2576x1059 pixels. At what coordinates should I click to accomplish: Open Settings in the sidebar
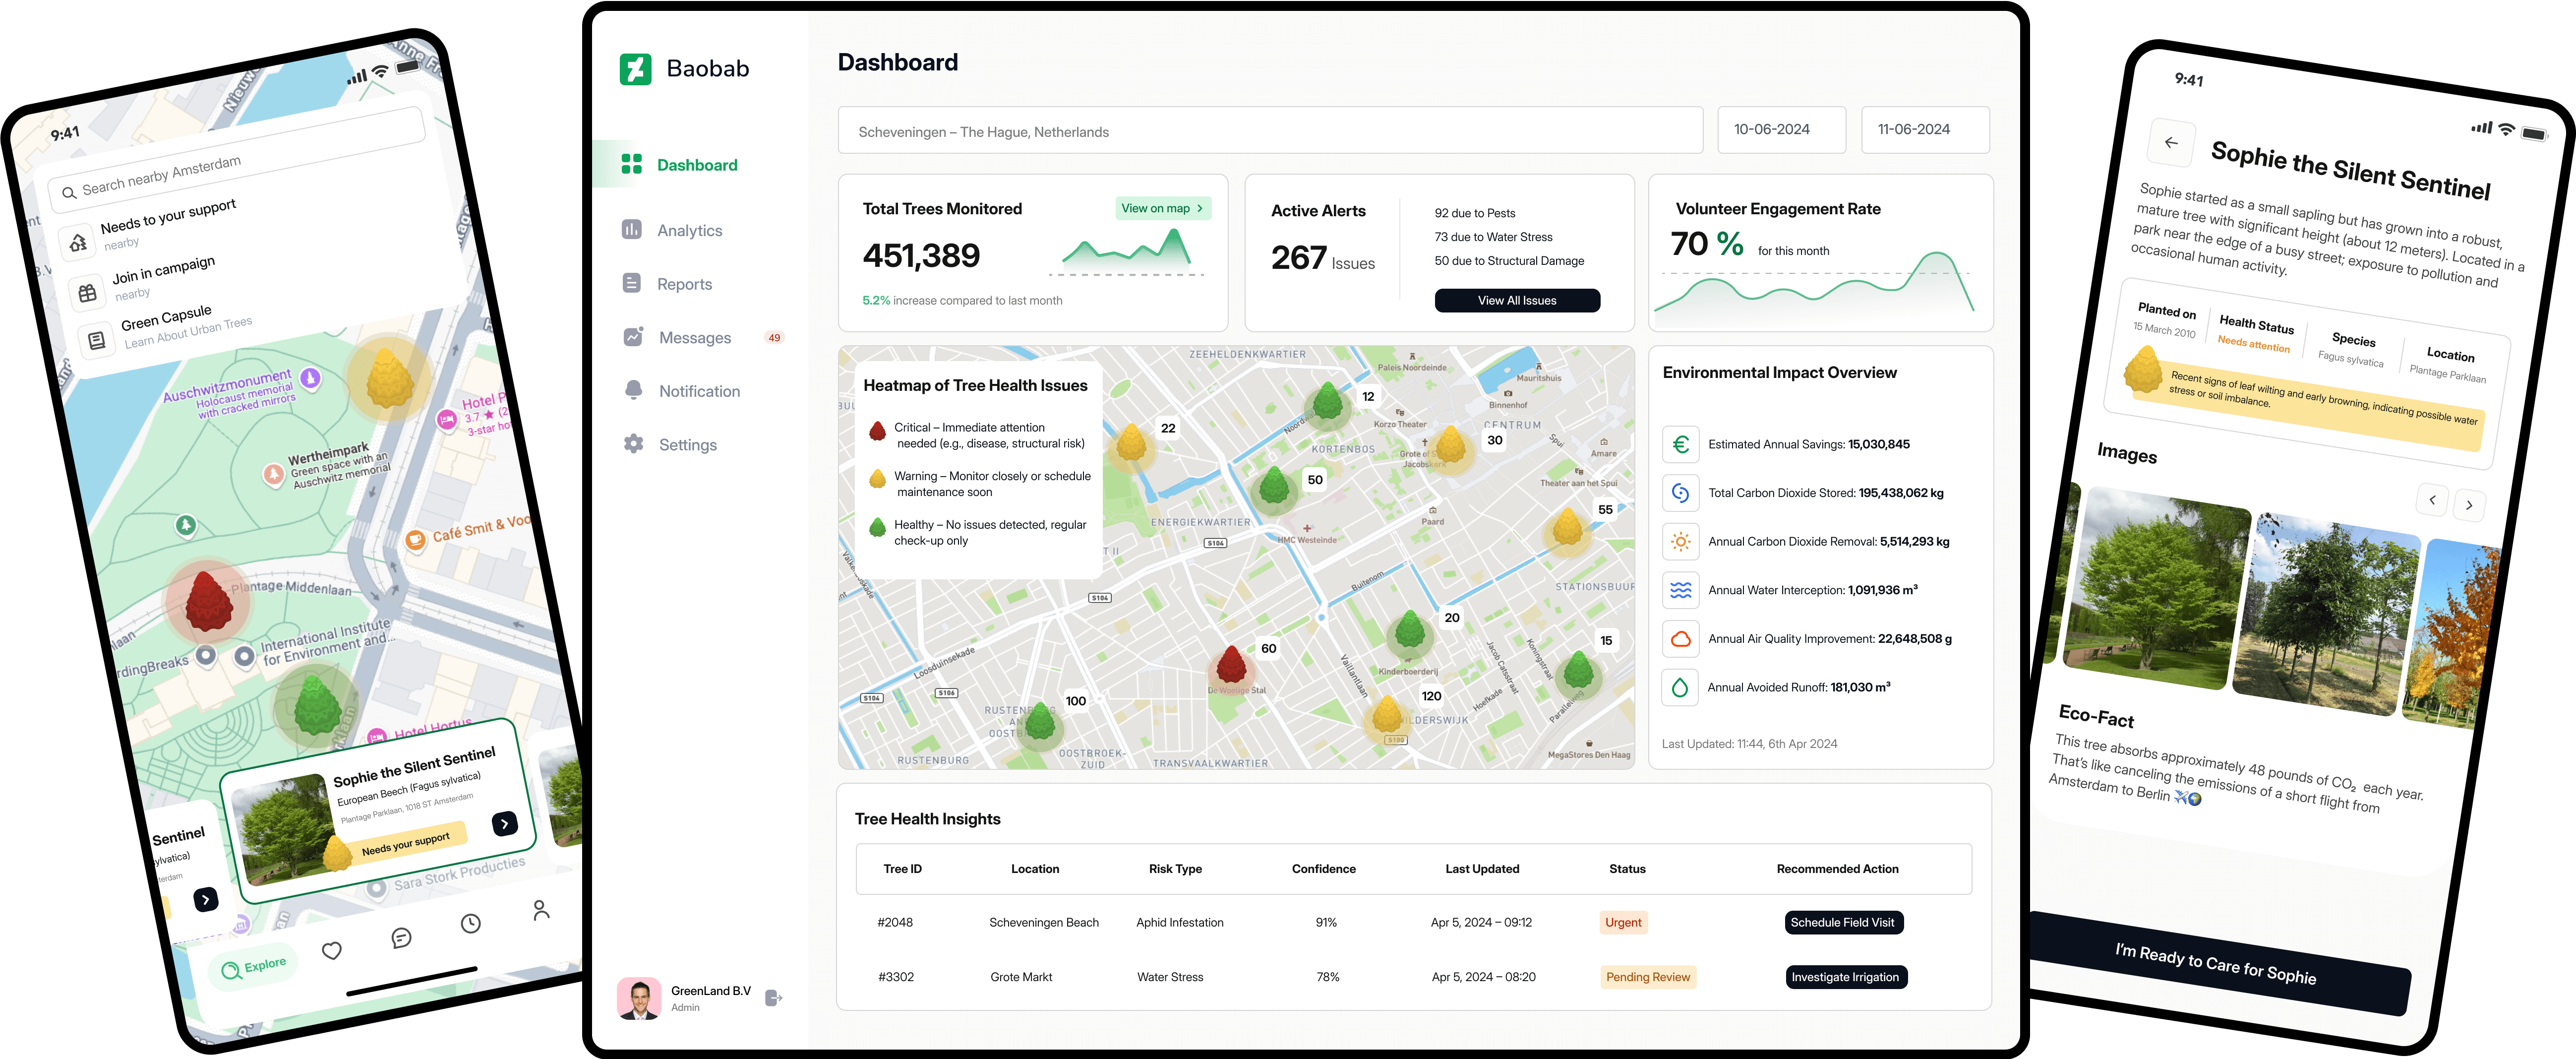pos(688,445)
